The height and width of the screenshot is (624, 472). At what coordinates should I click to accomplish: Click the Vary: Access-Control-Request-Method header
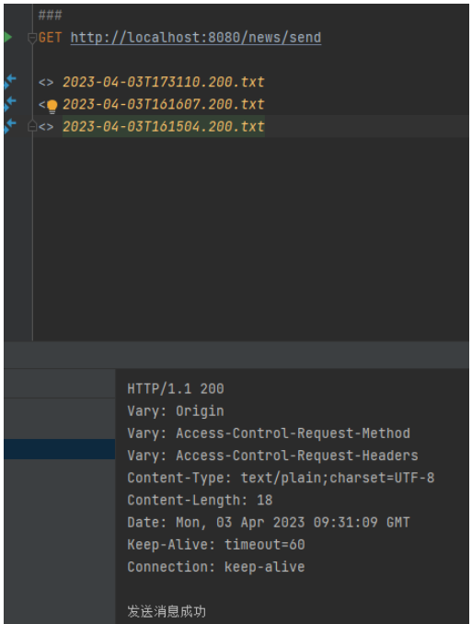269,433
